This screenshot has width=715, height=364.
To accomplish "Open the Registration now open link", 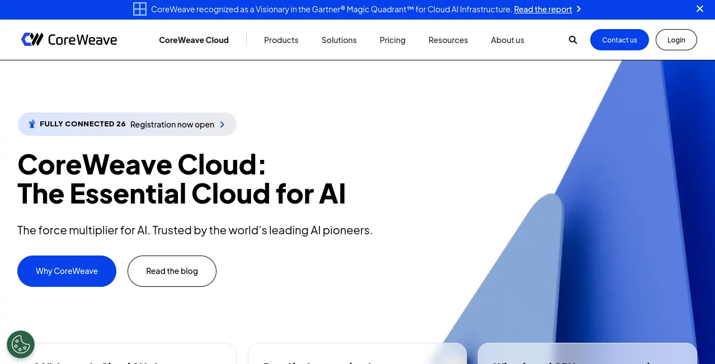I will 172,125.
